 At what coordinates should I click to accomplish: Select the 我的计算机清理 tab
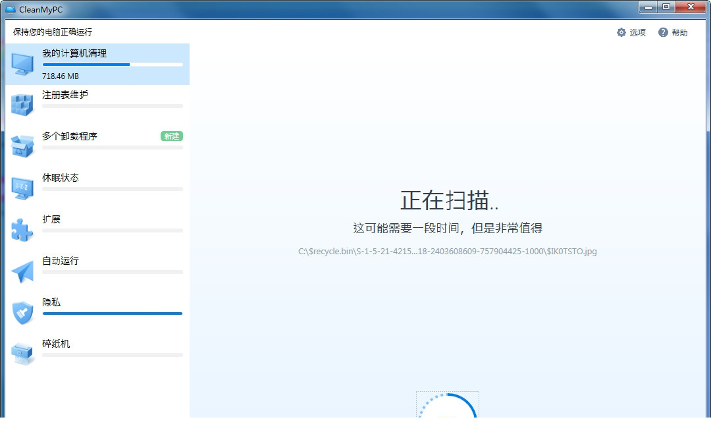tap(97, 64)
